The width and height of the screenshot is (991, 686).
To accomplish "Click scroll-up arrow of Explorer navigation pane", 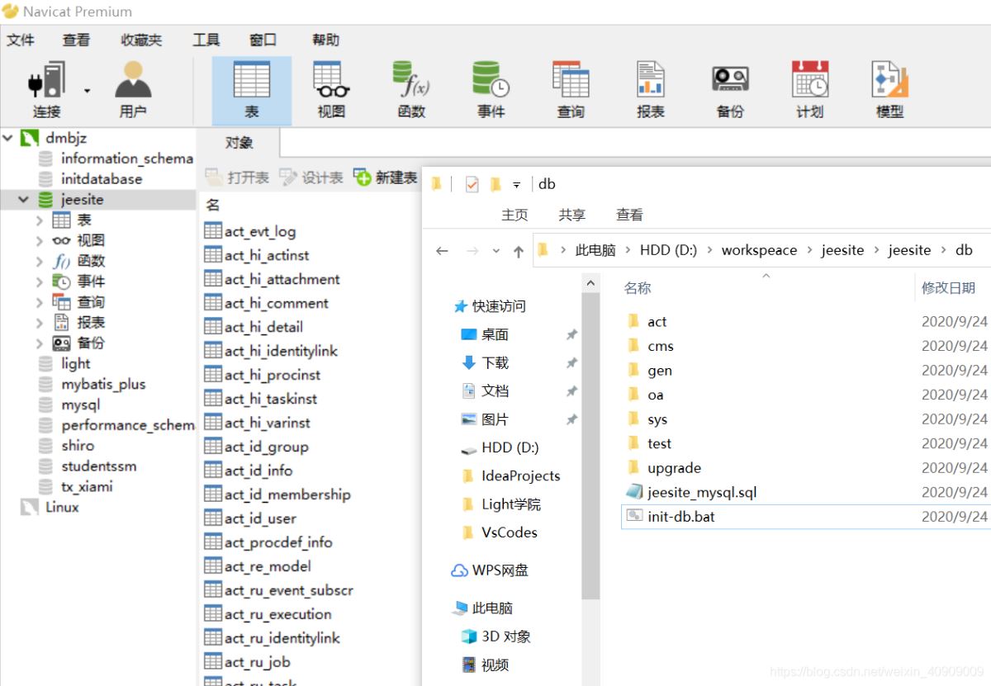I will point(590,283).
